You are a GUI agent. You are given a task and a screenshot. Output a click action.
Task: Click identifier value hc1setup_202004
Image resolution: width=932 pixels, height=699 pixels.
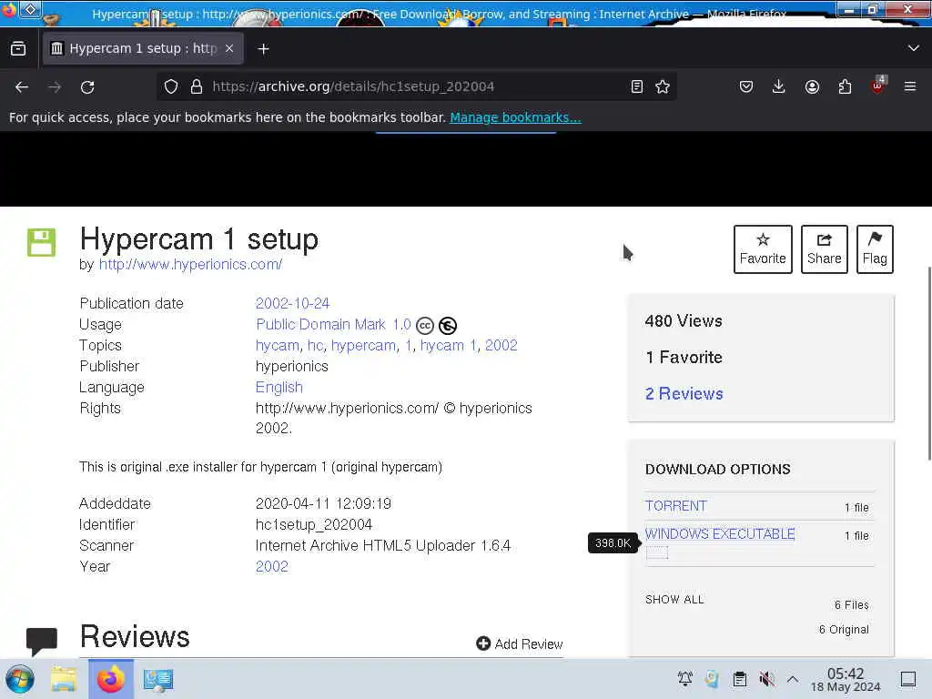pos(314,525)
